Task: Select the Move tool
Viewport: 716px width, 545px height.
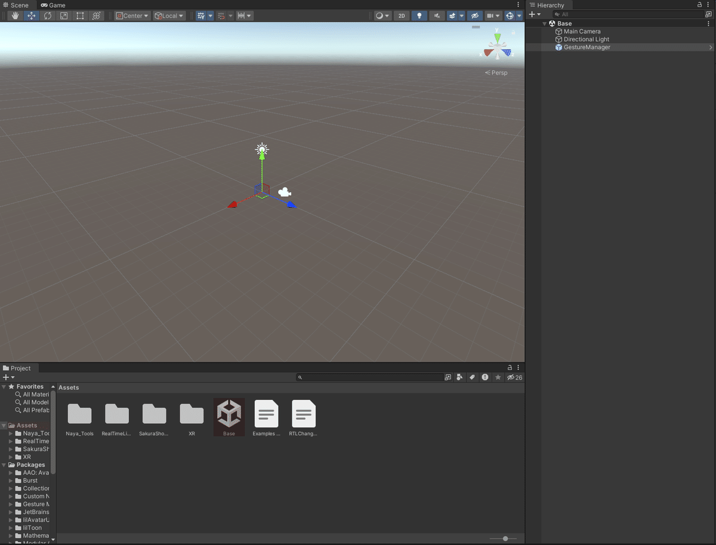Action: pos(31,16)
